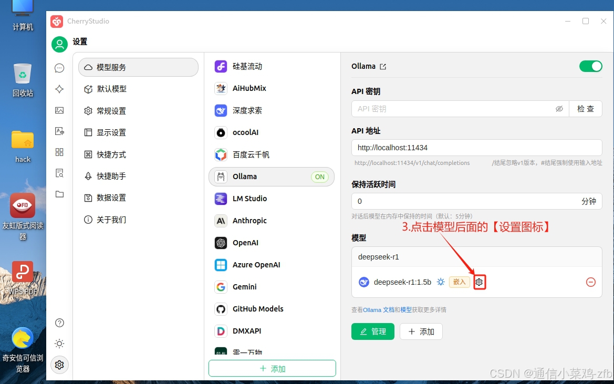The image size is (614, 384).
Task: Open Ollama external website link icon
Action: 383,67
